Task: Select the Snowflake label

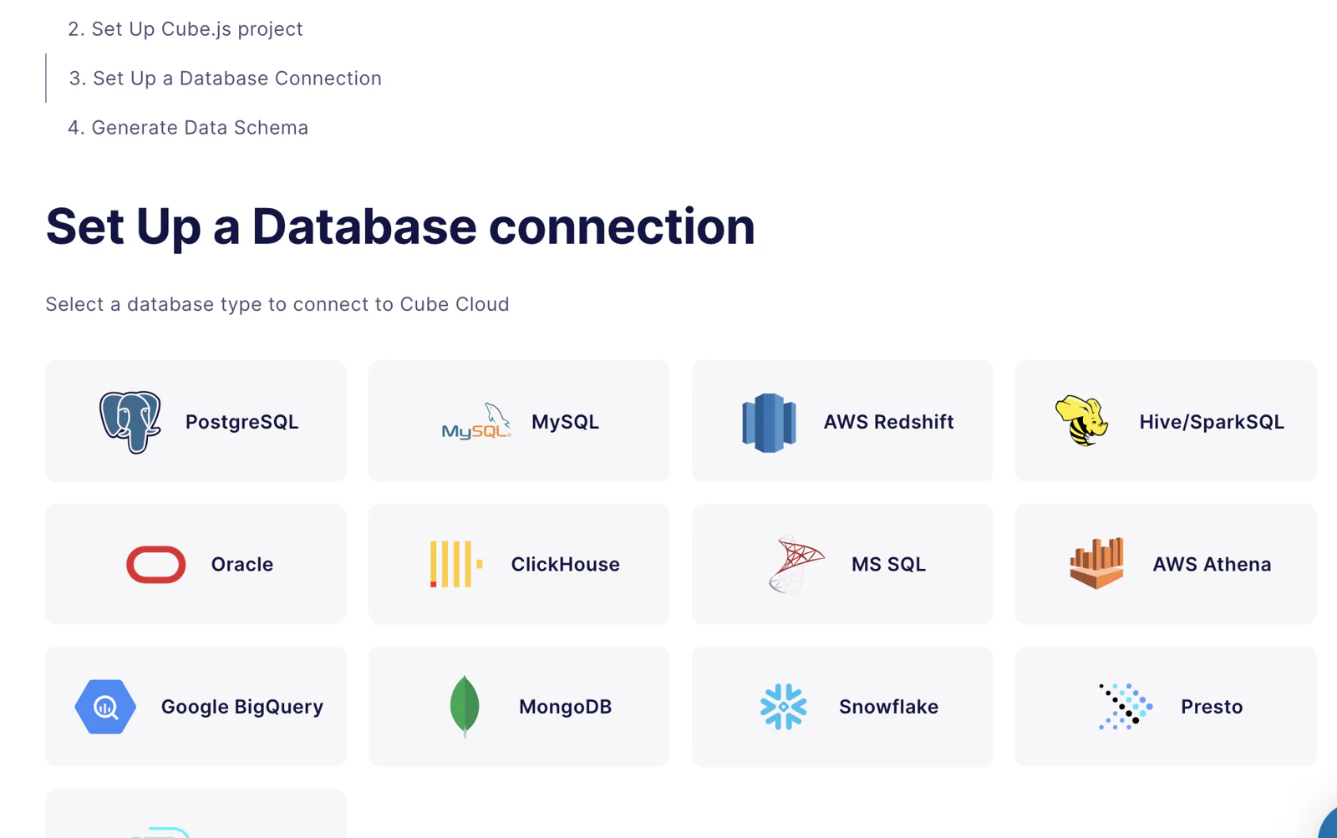Action: [x=888, y=707]
